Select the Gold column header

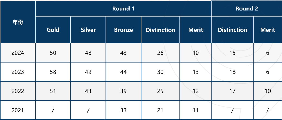[53, 30]
